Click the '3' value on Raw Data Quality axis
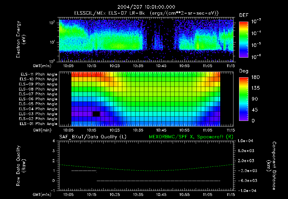This screenshot has width=288, height=199. tap(54, 151)
